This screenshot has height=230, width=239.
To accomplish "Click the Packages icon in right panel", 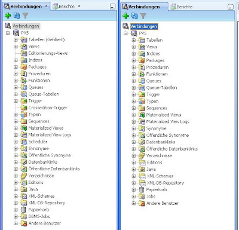I will (x=142, y=60).
